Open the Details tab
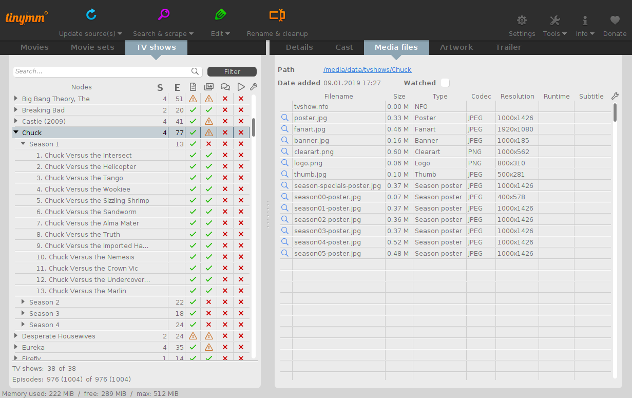 299,47
